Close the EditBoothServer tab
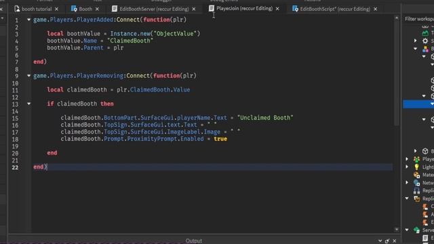The image size is (434, 244). coord(194,9)
